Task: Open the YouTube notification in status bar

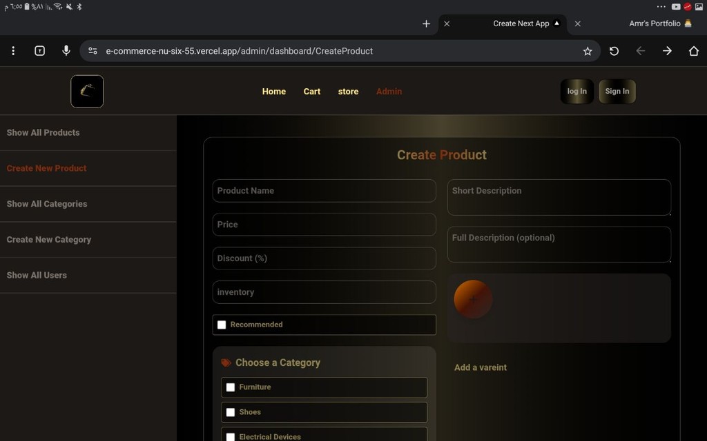Action: pyautogui.click(x=676, y=7)
